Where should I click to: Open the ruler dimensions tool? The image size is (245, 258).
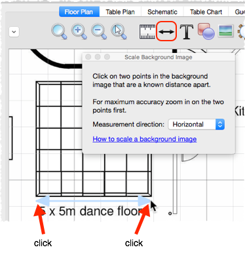147,31
